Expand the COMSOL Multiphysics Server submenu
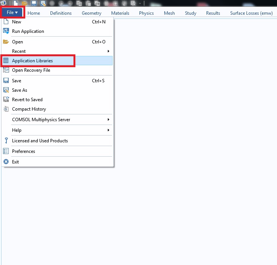Image resolution: width=277 pixels, height=265 pixels. [x=108, y=120]
